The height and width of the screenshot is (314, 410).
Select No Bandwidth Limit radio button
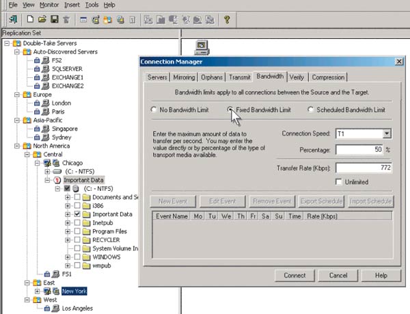154,109
